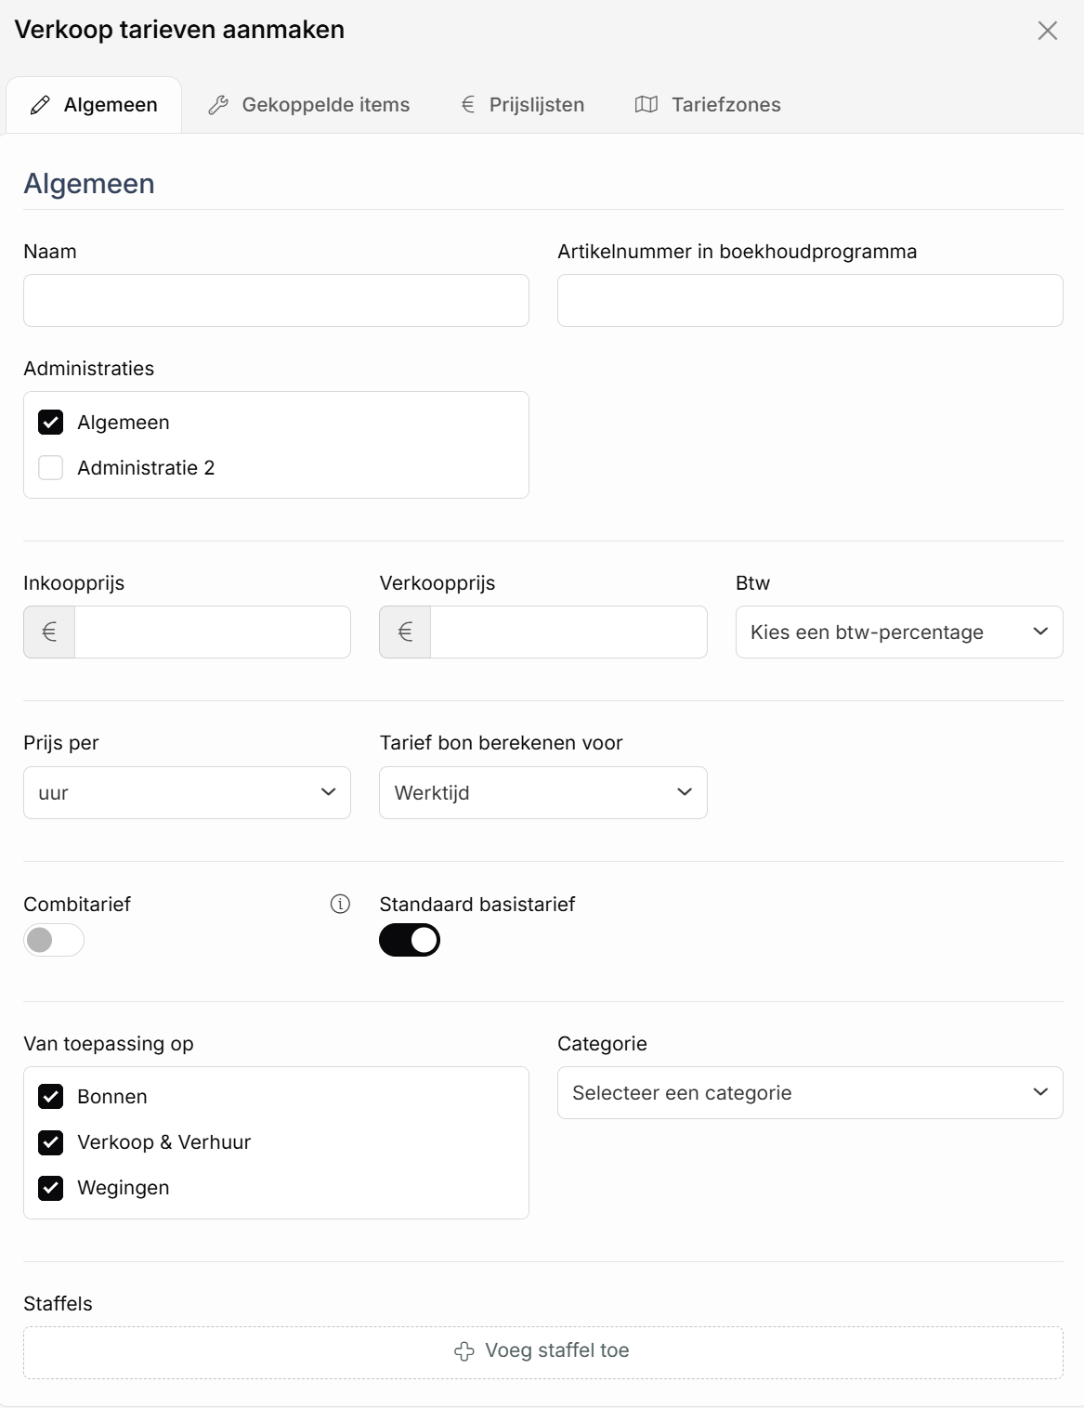The height and width of the screenshot is (1408, 1084).
Task: Uncheck the Wegingen checkbox
Action: (x=51, y=1188)
